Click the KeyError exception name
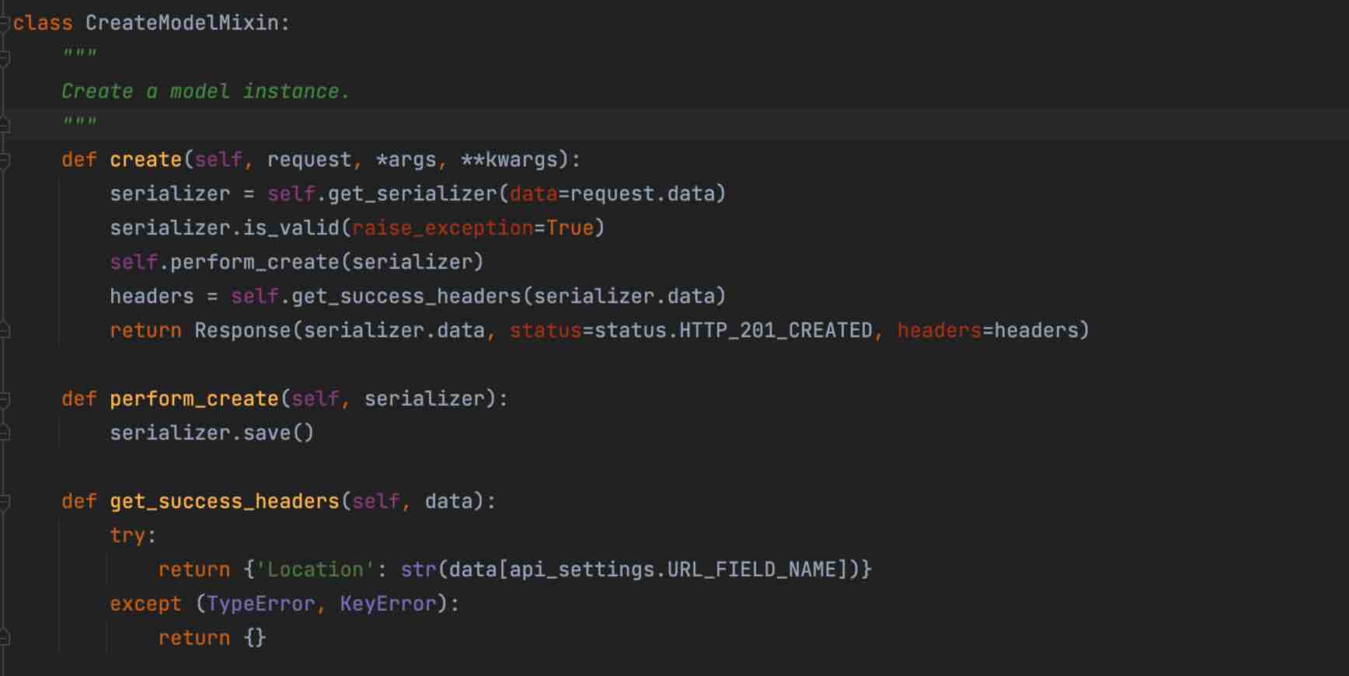Viewport: 1349px width, 676px height. [389, 605]
